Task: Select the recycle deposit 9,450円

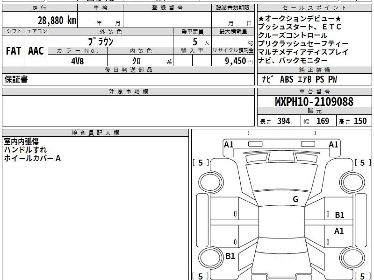Action: (x=239, y=61)
